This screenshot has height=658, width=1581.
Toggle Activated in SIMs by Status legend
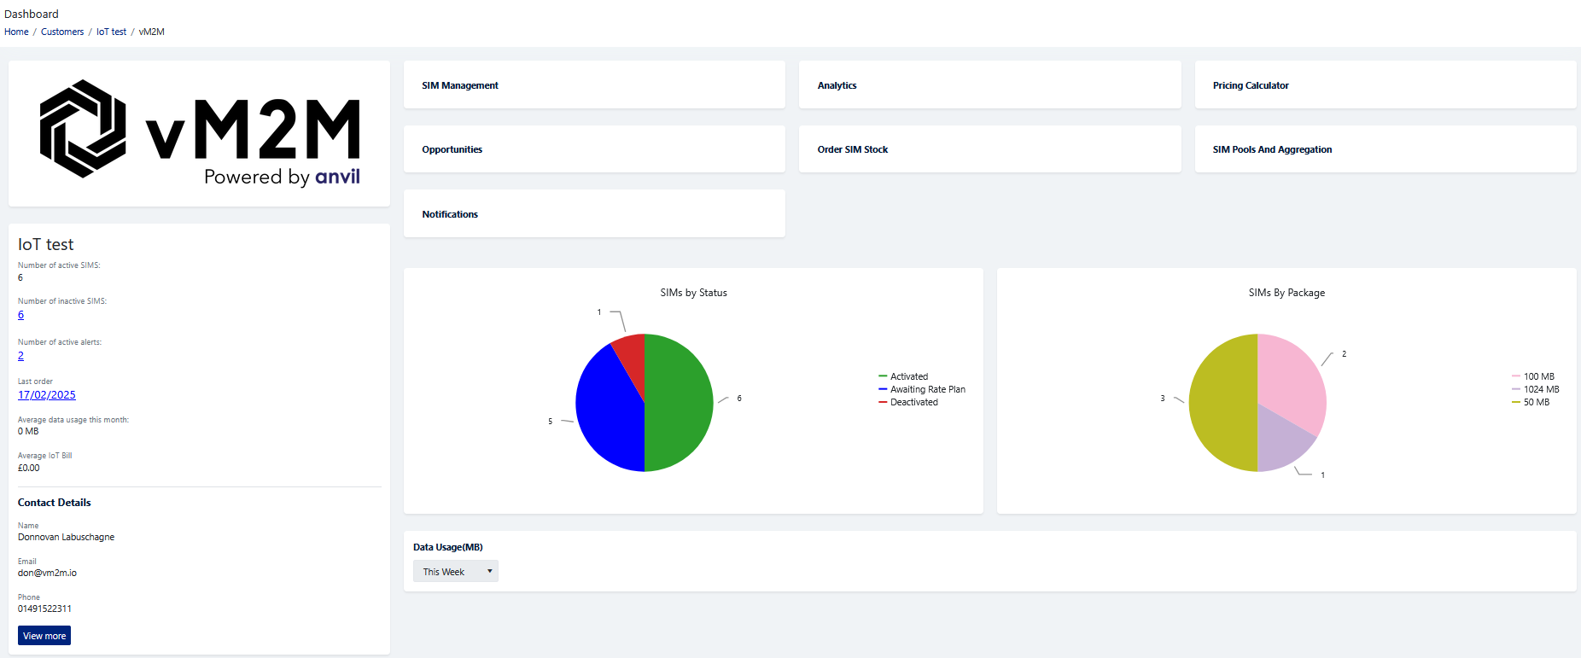(x=908, y=376)
